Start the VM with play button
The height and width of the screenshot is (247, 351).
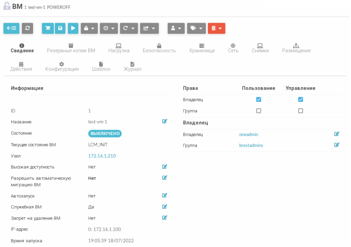tap(73, 28)
